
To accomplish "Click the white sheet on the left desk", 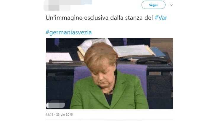I will [x=59, y=57].
